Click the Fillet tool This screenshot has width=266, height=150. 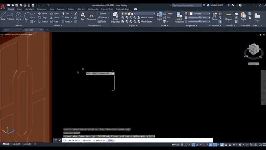click(66, 17)
